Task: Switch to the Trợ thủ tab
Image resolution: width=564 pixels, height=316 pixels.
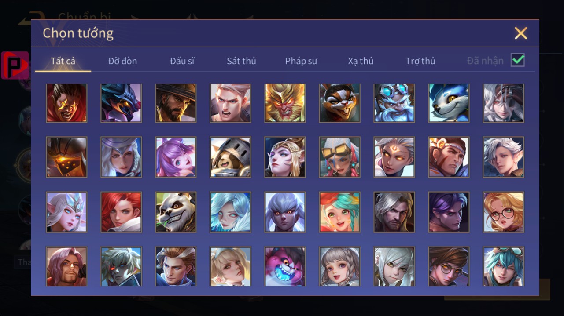Action: 420,61
